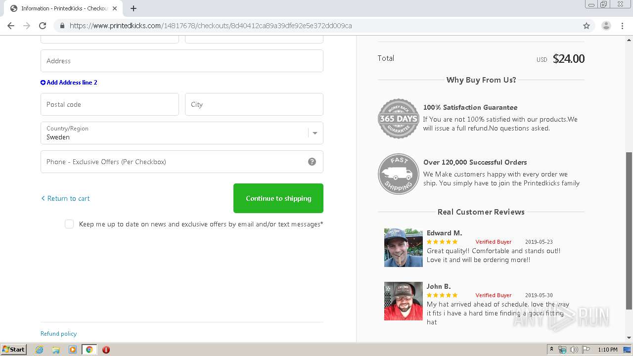Open Windows Explorer folder in taskbar
The width and height of the screenshot is (633, 356).
point(56,350)
